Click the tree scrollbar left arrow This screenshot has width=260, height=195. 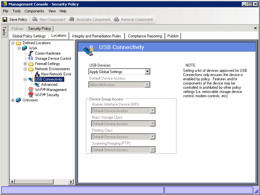point(12,182)
